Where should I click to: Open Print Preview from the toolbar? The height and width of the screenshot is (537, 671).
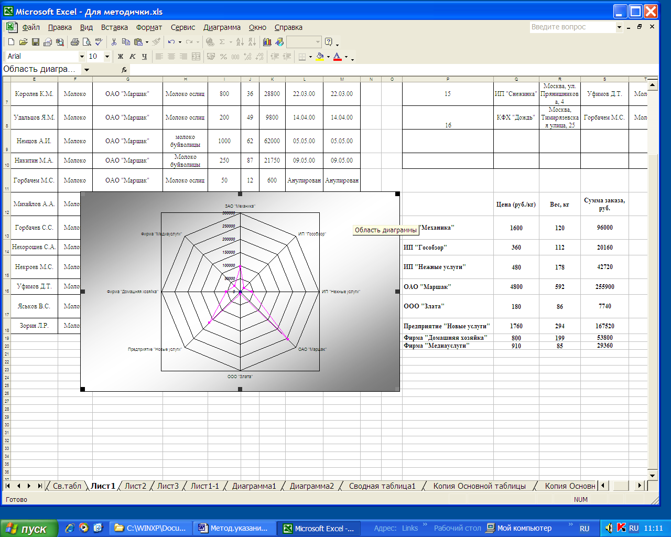86,42
